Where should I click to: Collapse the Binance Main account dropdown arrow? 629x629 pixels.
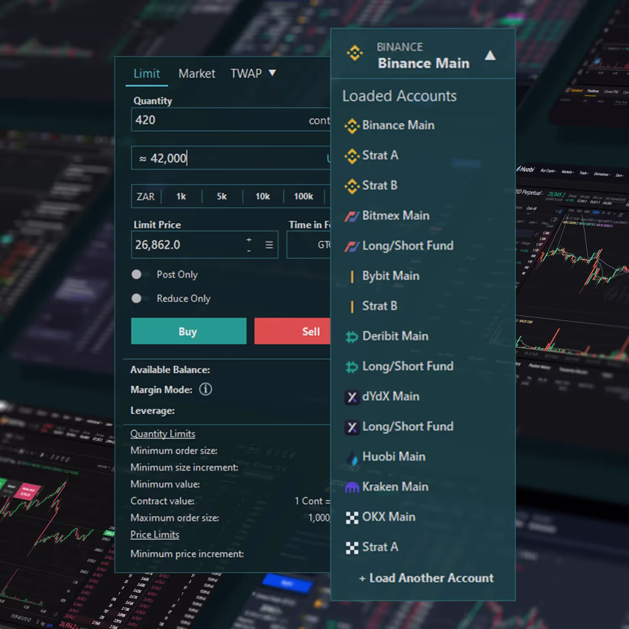pyautogui.click(x=490, y=56)
